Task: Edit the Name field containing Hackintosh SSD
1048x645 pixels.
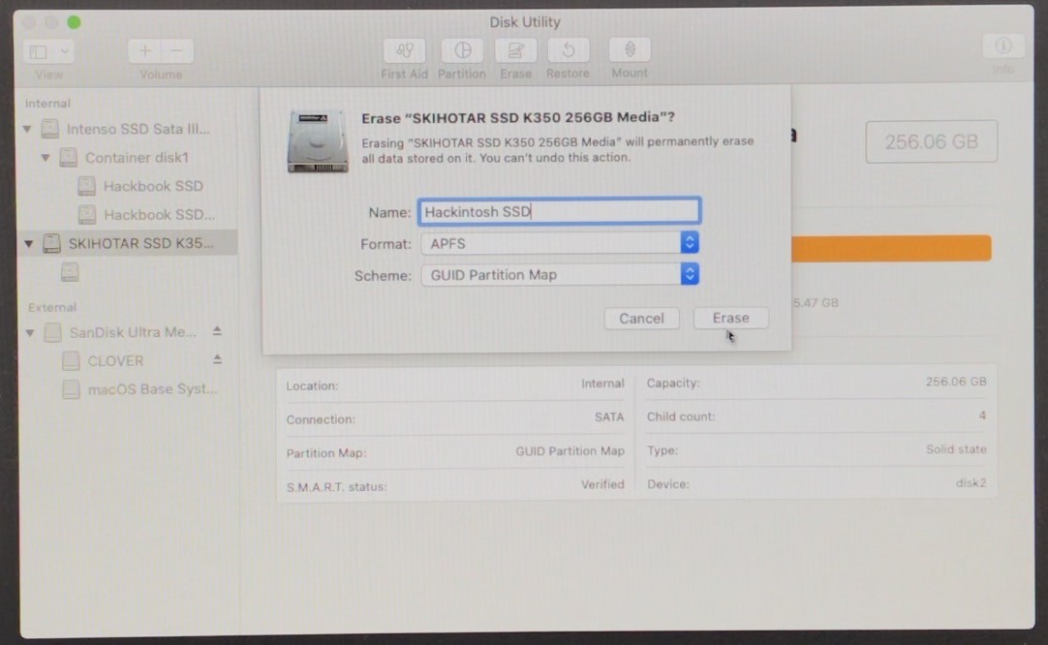Action: point(560,212)
